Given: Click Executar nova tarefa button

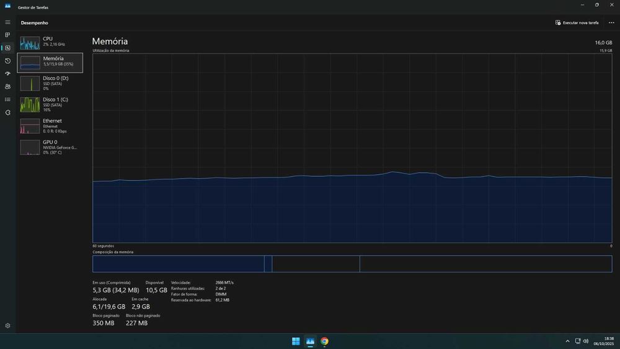Looking at the screenshot, I should pyautogui.click(x=577, y=22).
